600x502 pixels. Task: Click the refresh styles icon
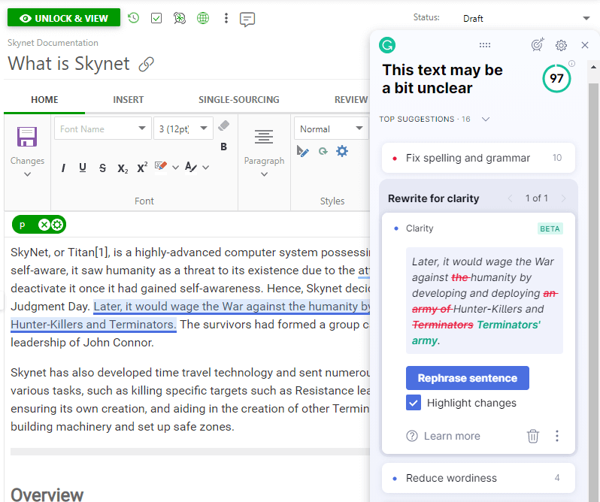(323, 151)
